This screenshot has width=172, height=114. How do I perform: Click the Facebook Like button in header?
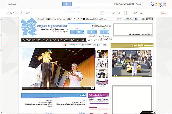pos(137,19)
